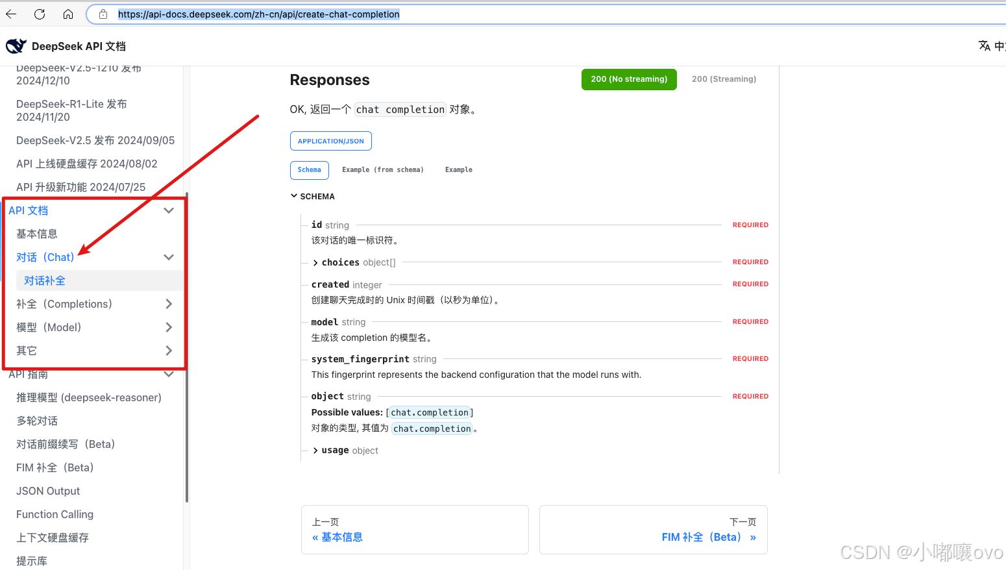Viewport: 1006px width, 570px height.
Task: Click the model string field name
Action: [325, 322]
